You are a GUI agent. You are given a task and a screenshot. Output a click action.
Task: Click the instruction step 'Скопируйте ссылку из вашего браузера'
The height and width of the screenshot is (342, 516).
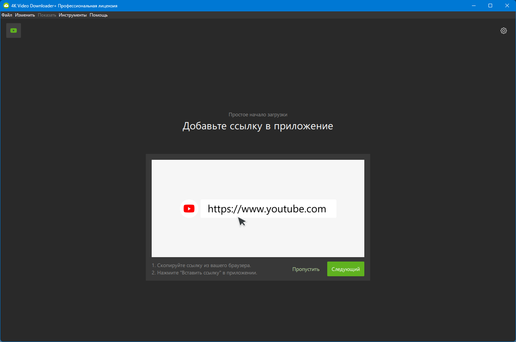[x=201, y=265]
